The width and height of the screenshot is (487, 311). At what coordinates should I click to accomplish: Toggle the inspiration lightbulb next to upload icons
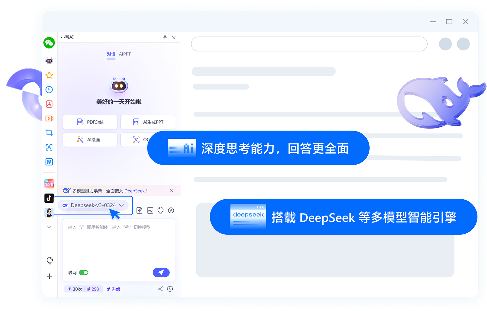pyautogui.click(x=160, y=210)
